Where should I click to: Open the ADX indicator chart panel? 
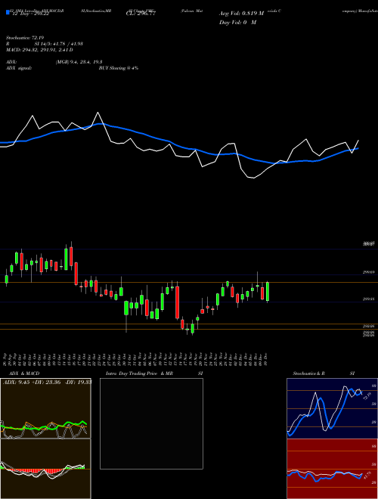click(45, 408)
